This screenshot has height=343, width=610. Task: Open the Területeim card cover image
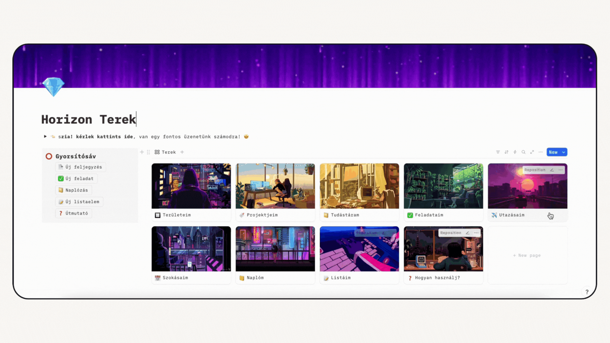coord(191,186)
